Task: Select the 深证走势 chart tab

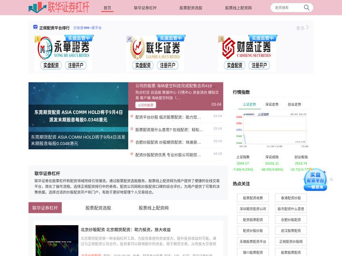Action: pyautogui.click(x=272, y=104)
